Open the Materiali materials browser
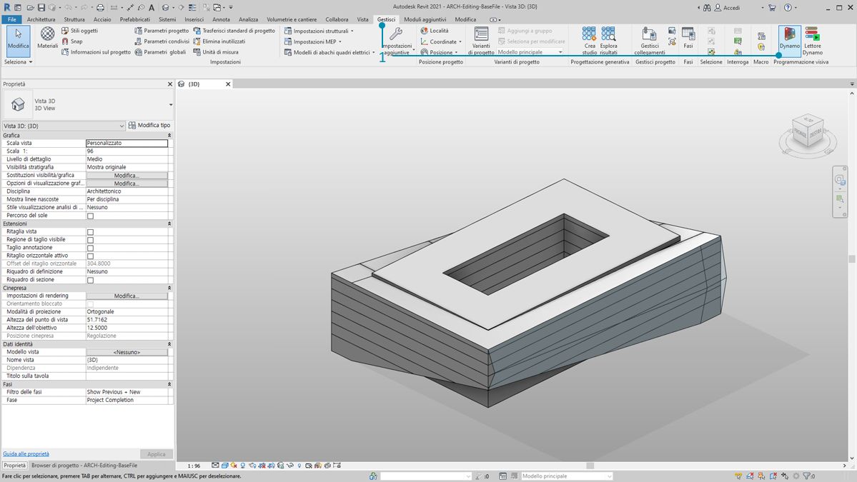The height and width of the screenshot is (482, 857). click(48, 37)
